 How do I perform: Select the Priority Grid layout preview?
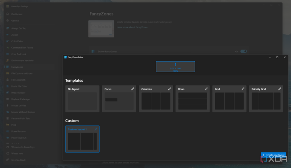266,101
